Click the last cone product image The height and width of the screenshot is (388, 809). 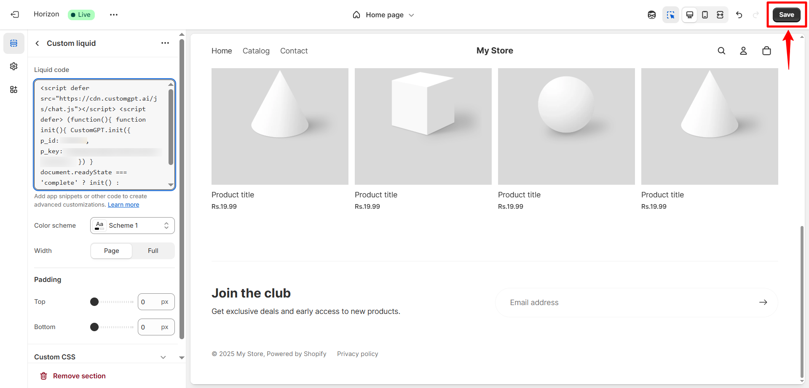point(710,126)
